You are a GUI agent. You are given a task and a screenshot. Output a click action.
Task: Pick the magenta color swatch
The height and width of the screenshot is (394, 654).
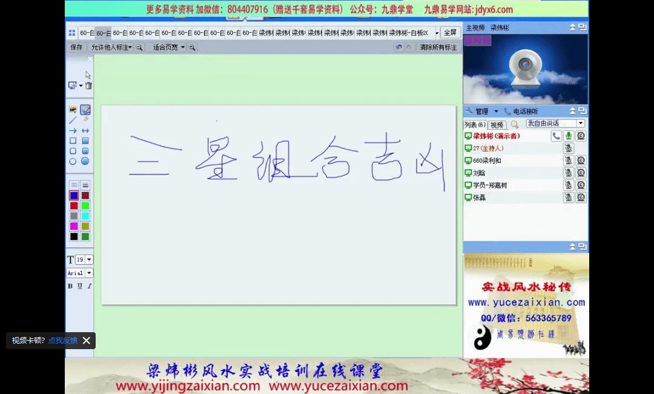74,226
